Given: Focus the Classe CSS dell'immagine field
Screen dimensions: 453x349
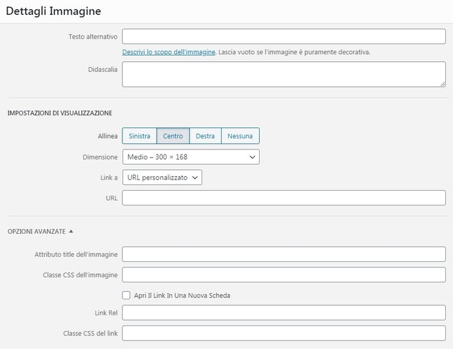Looking at the screenshot, I should coord(284,275).
